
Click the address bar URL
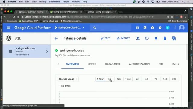coord(94,17)
